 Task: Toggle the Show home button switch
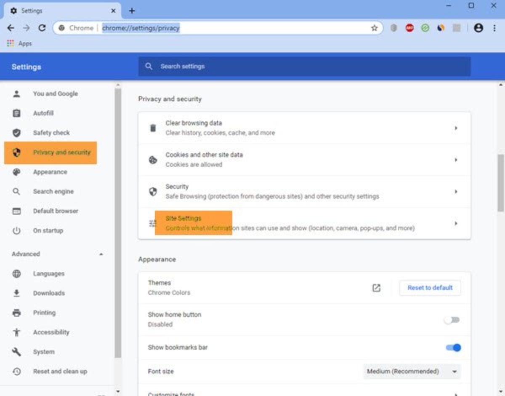452,320
